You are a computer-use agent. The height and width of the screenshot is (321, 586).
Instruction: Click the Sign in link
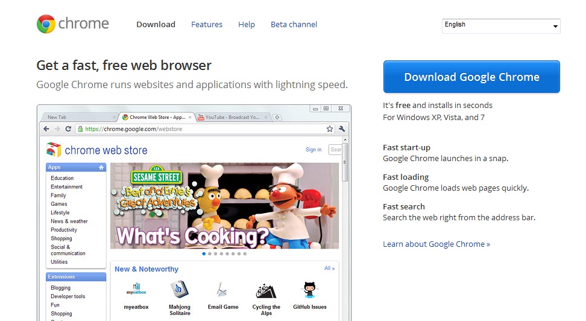click(313, 149)
